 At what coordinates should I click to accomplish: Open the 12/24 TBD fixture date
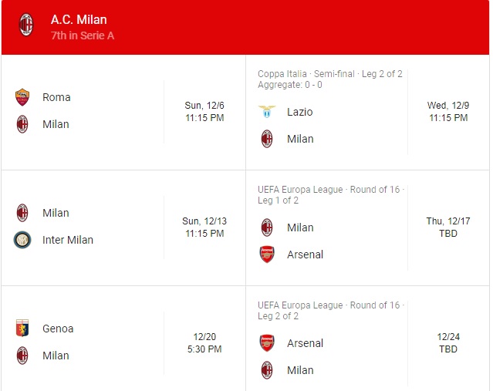point(448,343)
